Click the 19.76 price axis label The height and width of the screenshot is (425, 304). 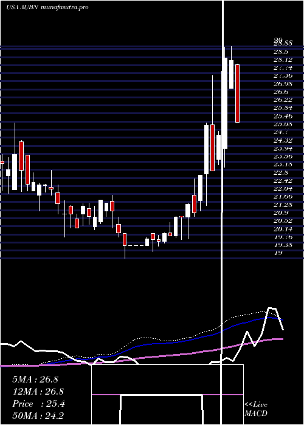pyautogui.click(x=283, y=237)
